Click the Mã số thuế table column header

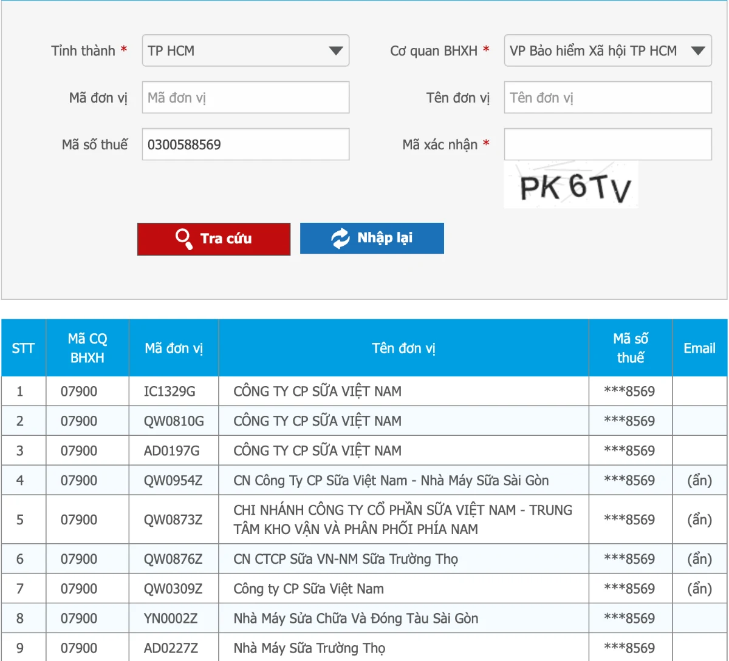[631, 348]
